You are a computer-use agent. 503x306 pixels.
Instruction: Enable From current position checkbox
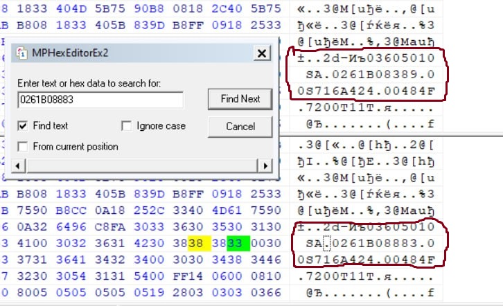[24, 146]
